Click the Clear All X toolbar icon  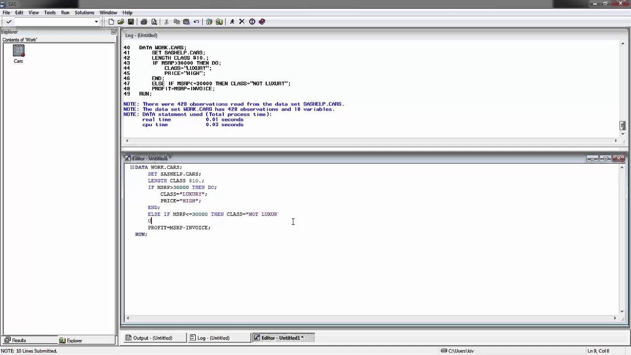pyautogui.click(x=242, y=22)
